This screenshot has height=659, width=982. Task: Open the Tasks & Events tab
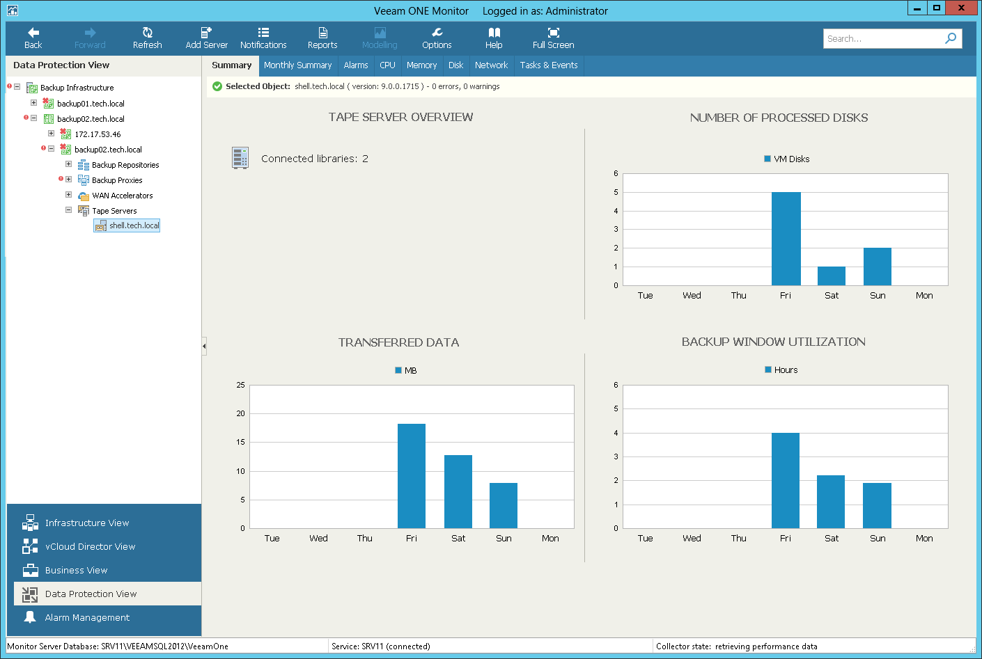pos(549,65)
